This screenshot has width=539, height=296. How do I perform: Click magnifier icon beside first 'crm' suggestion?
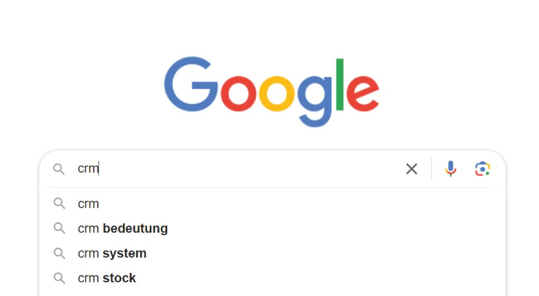tap(59, 203)
